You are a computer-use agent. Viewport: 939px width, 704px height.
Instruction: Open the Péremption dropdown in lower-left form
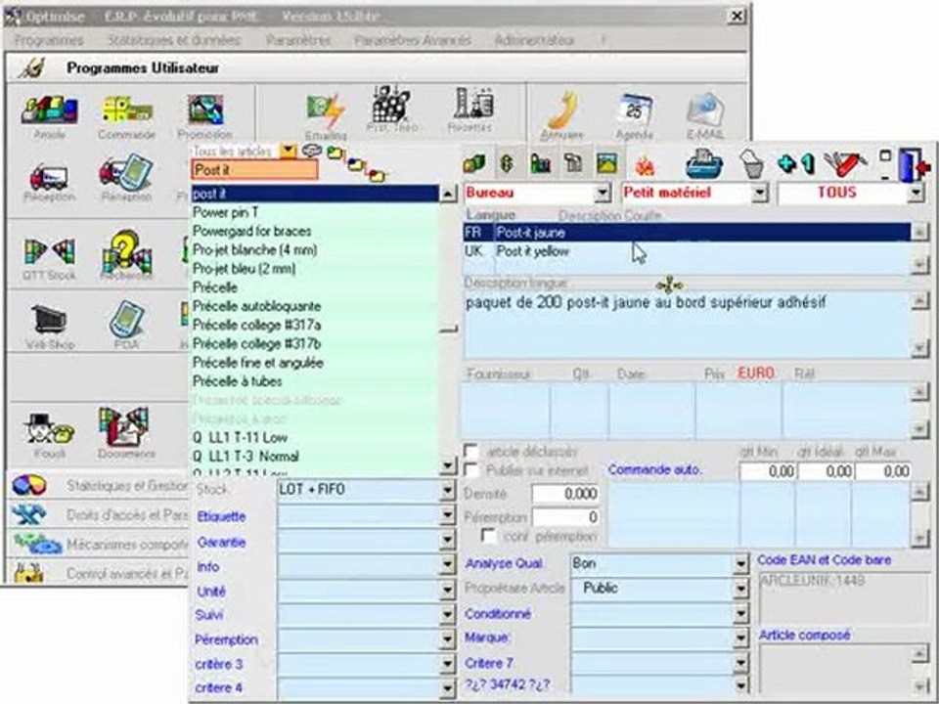pyautogui.click(x=447, y=639)
